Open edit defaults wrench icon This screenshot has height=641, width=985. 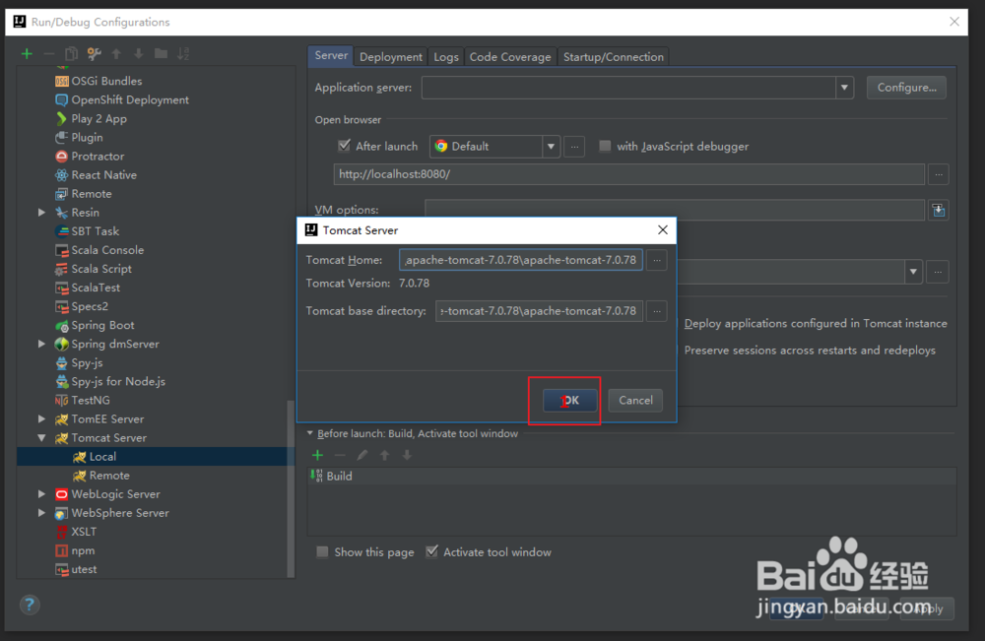point(95,54)
